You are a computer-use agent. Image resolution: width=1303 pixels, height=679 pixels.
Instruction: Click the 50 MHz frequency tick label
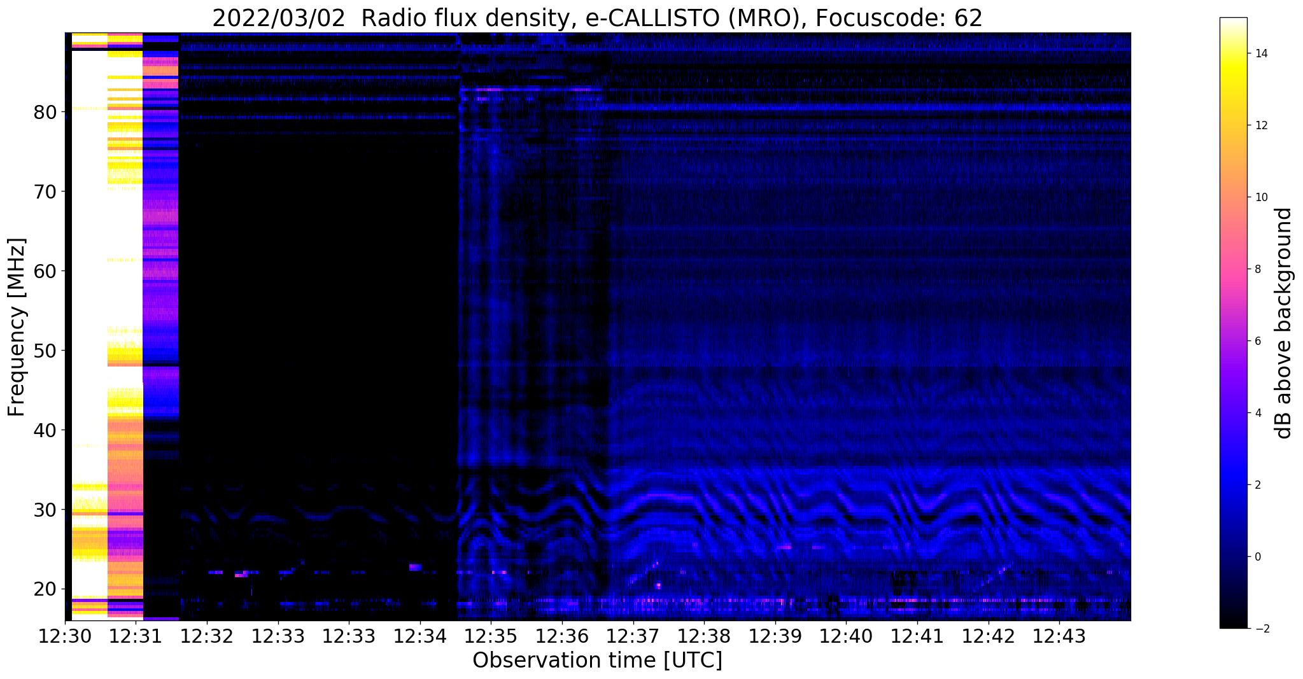click(x=46, y=351)
